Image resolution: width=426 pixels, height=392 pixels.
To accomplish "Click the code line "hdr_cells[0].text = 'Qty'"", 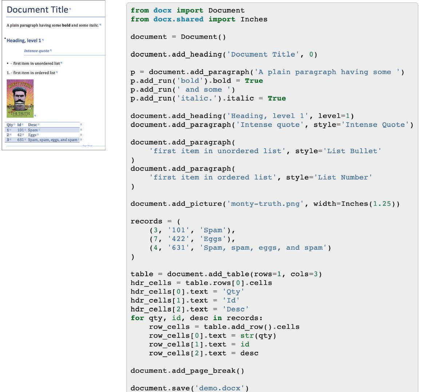I will click(187, 292).
